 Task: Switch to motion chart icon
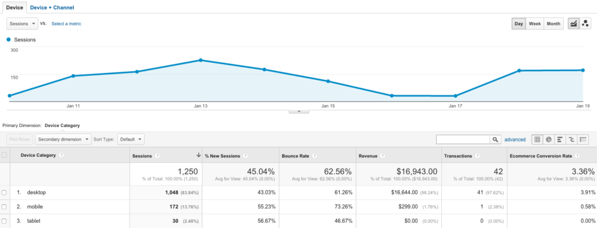(585, 23)
